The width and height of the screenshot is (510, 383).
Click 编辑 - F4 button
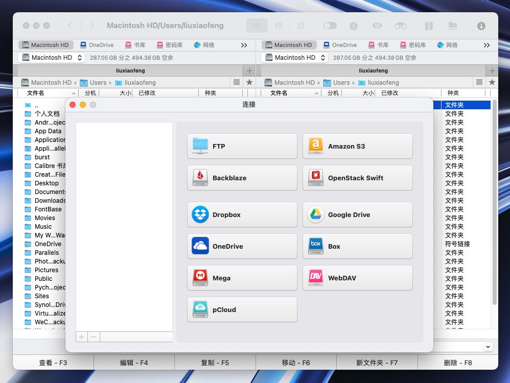coord(134,363)
